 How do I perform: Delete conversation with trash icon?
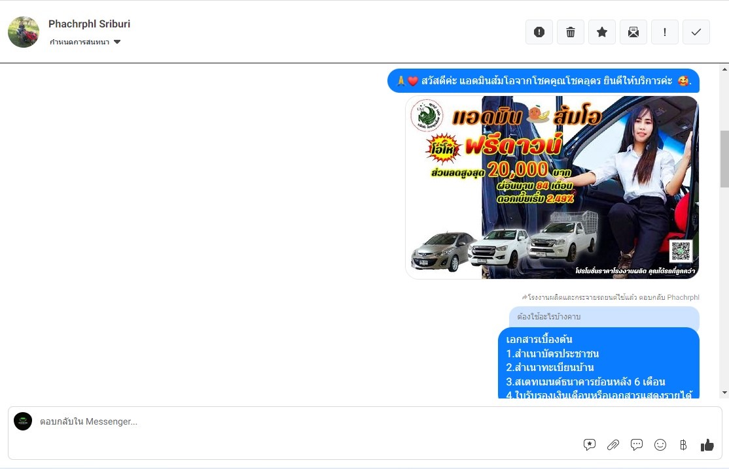coord(571,32)
